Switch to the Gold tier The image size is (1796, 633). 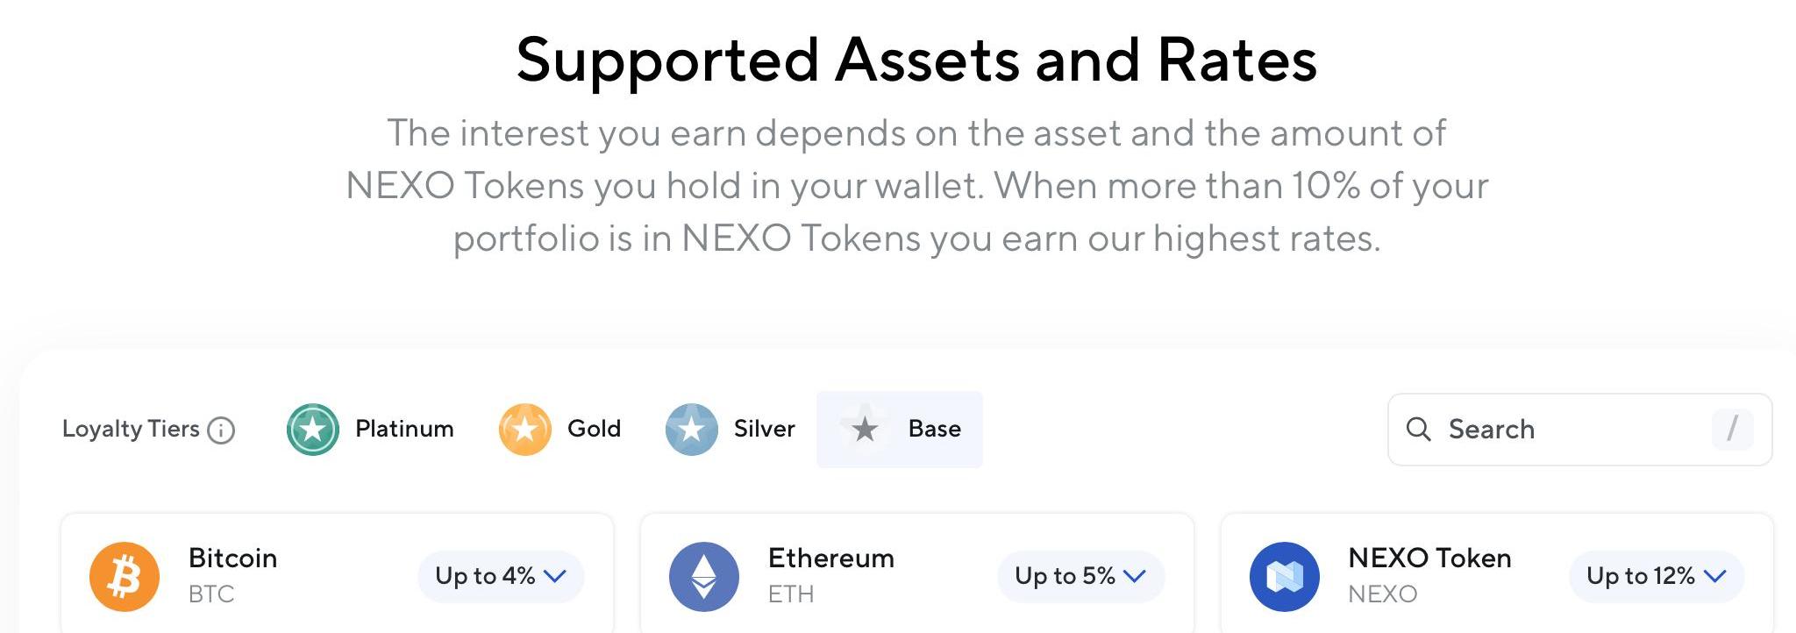594,429
